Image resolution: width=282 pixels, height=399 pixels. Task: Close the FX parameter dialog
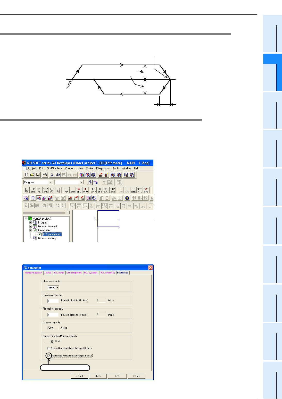click(151, 268)
